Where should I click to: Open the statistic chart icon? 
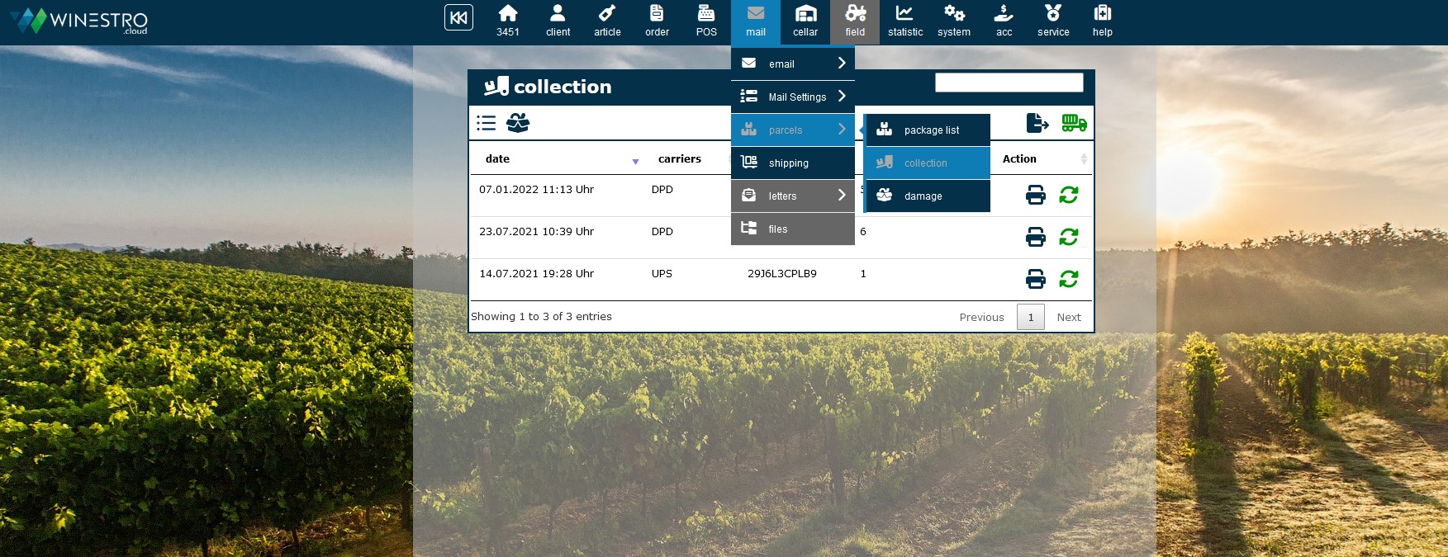[904, 21]
